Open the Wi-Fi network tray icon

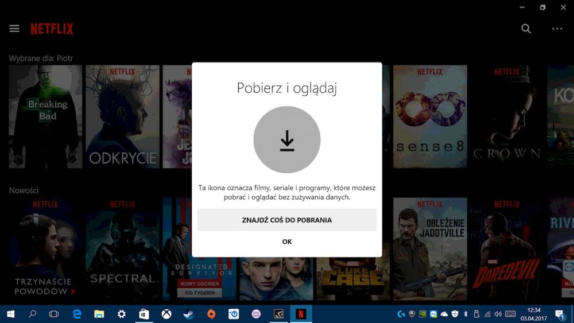pyautogui.click(x=487, y=314)
